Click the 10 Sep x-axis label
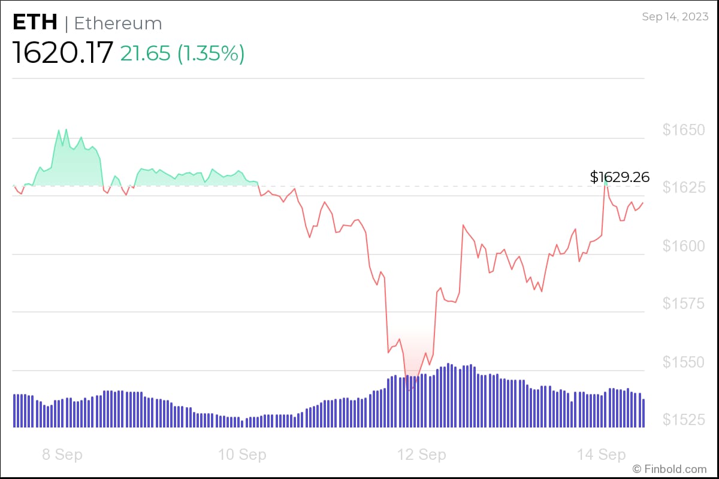Image resolution: width=719 pixels, height=479 pixels. (x=242, y=454)
